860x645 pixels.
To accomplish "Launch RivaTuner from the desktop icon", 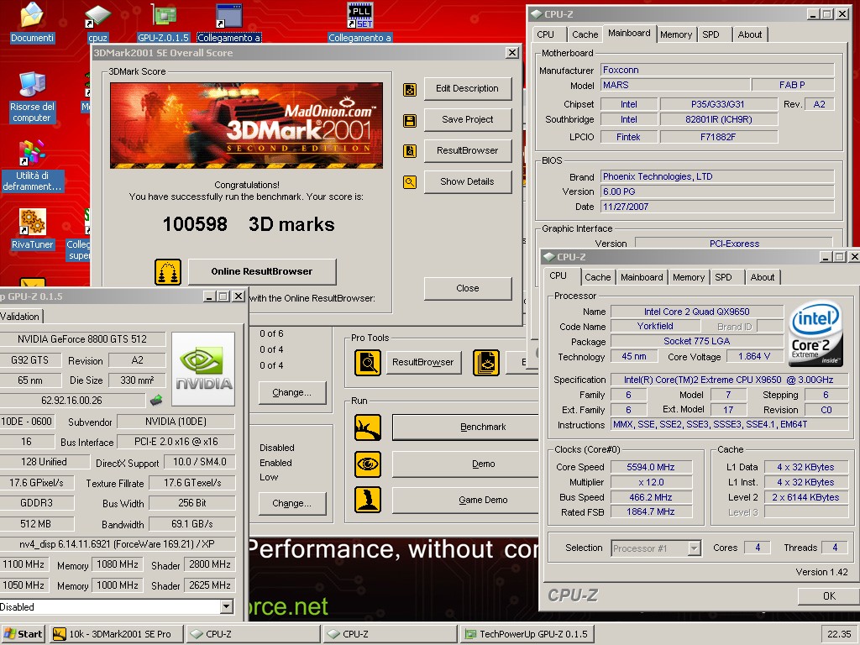I will pyautogui.click(x=32, y=222).
